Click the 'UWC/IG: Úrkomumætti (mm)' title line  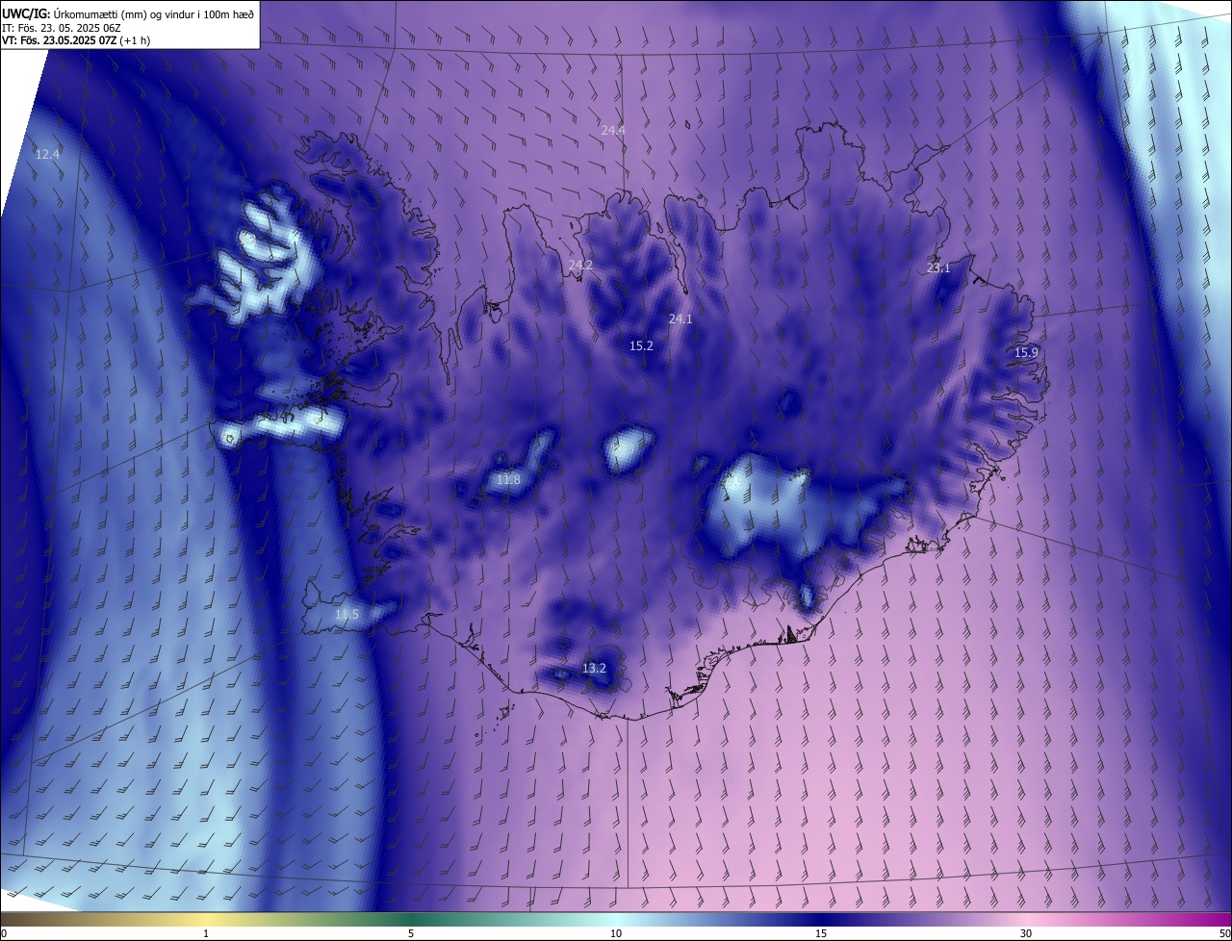pos(128,13)
